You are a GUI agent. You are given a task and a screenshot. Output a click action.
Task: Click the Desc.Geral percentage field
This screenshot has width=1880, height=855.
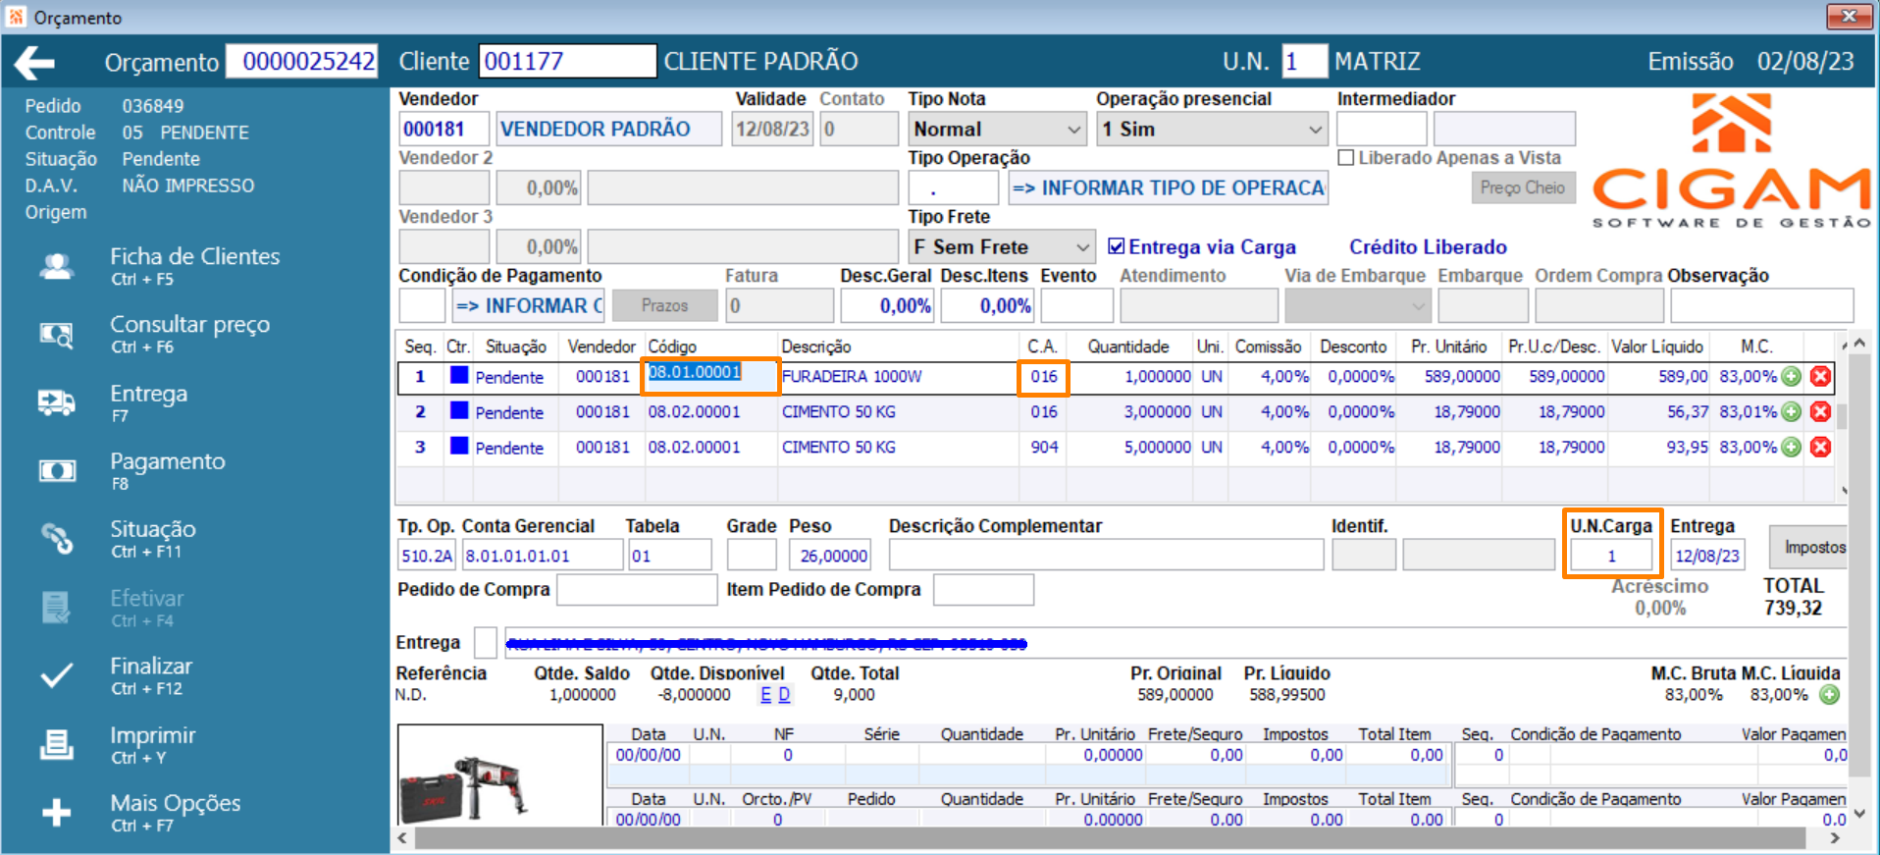pos(886,305)
